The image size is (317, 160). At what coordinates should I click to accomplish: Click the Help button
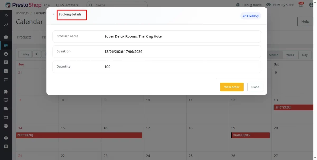click(x=305, y=21)
